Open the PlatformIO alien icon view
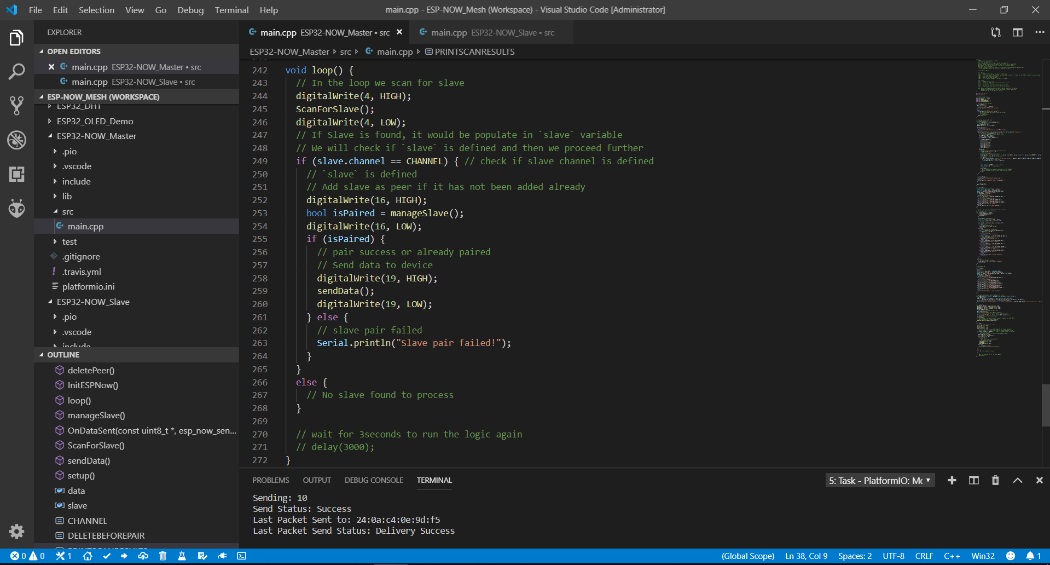The width and height of the screenshot is (1050, 565). coord(16,209)
